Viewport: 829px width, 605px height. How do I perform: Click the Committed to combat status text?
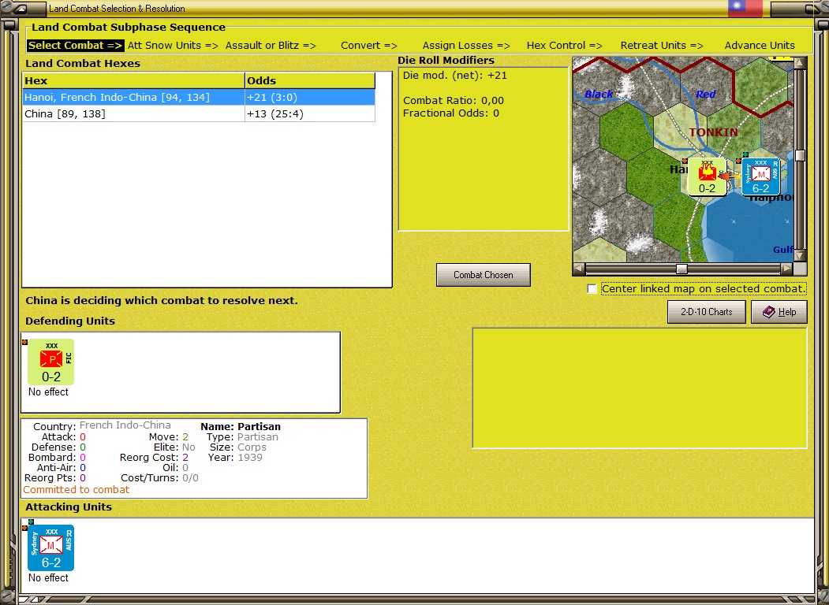coord(77,489)
